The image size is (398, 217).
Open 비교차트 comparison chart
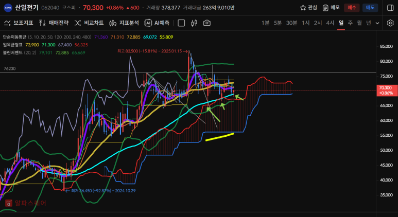(x=89, y=23)
